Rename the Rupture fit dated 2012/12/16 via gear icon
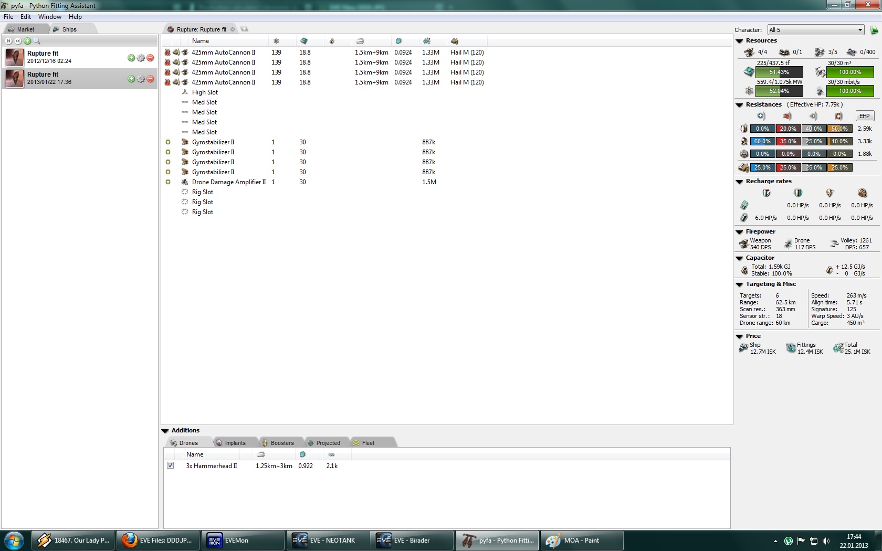Image resolution: width=882 pixels, height=551 pixels. tap(141, 58)
